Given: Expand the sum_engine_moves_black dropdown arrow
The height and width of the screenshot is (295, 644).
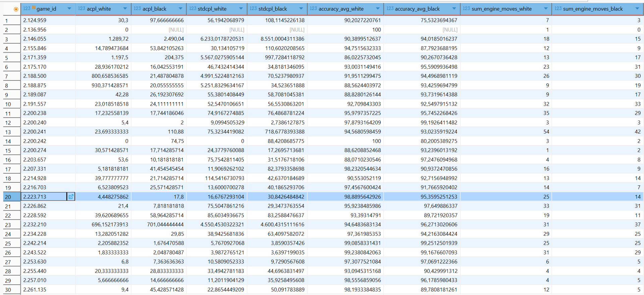Looking at the screenshot, I should [637, 8].
